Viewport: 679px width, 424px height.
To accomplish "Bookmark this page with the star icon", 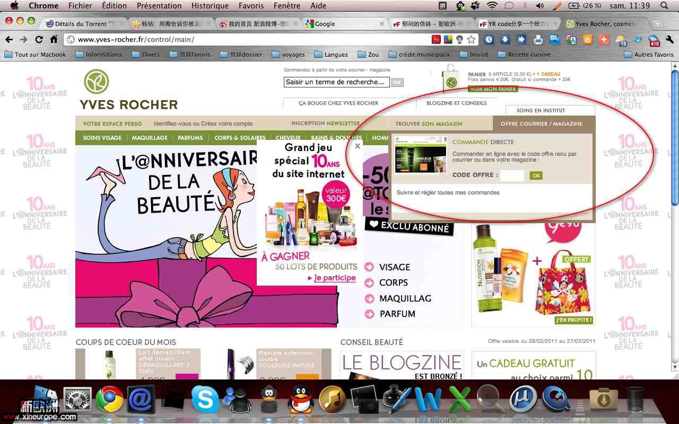I will coord(471,39).
